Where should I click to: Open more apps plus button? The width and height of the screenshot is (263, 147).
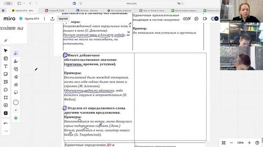click(6, 113)
